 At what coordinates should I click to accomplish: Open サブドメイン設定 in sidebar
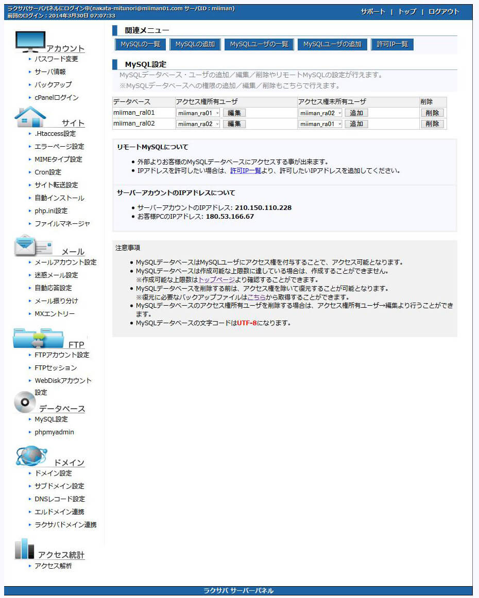tap(59, 486)
